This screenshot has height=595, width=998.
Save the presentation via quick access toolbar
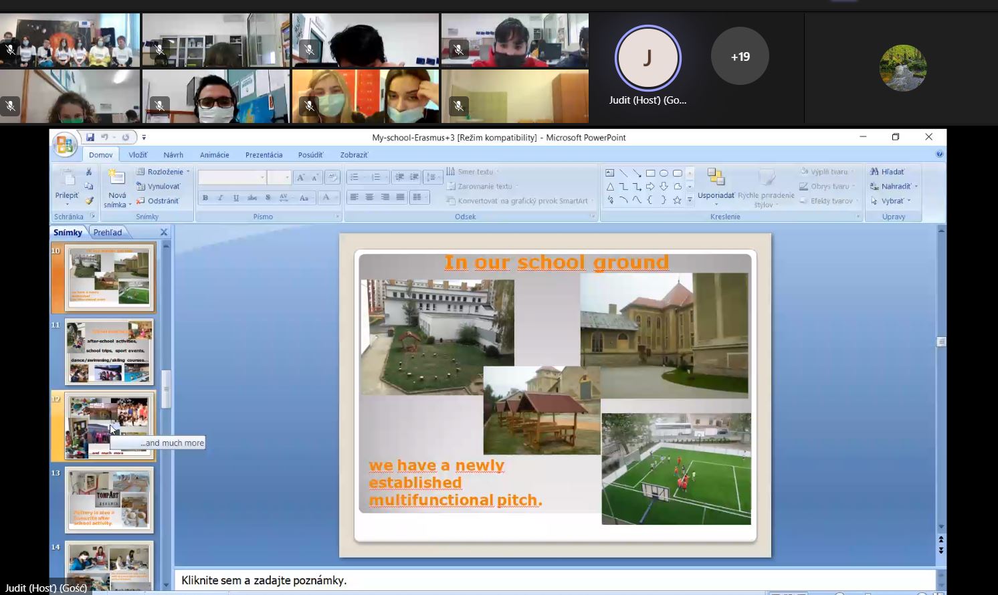coord(90,137)
